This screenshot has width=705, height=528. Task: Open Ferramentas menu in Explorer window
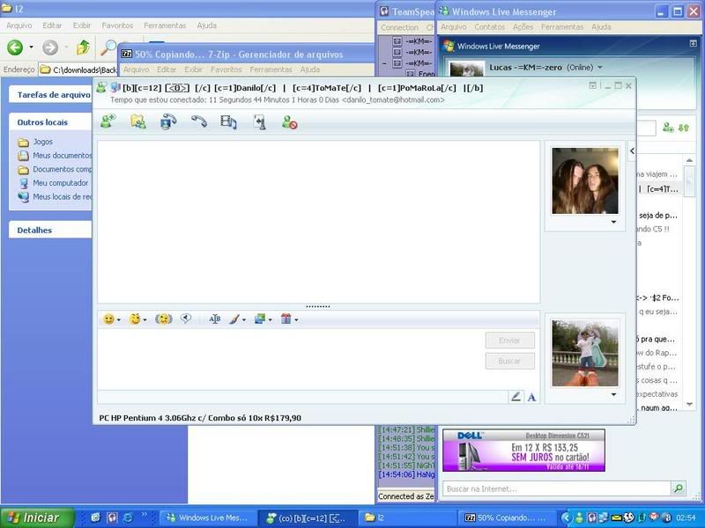click(165, 26)
